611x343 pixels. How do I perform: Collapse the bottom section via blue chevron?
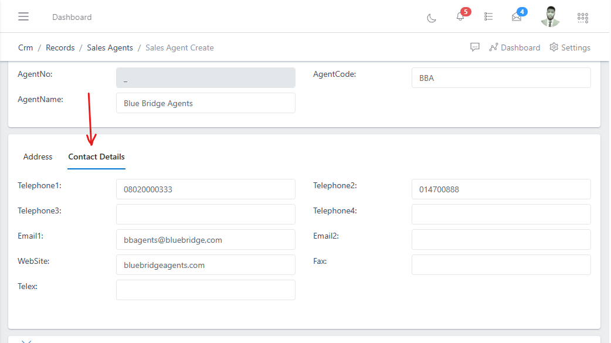[x=26, y=340]
